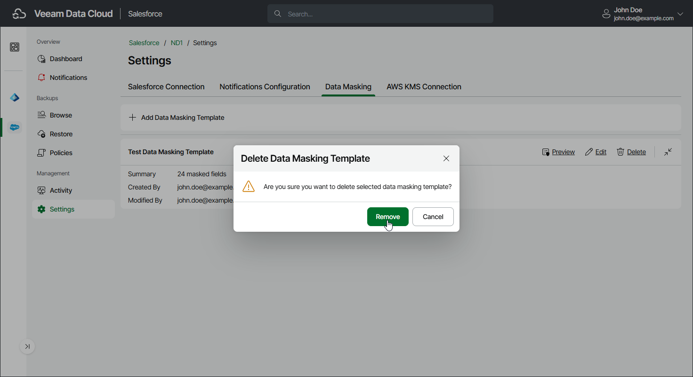Viewport: 693px width, 377px height.
Task: Confirm deletion with the Remove button
Action: [388, 217]
